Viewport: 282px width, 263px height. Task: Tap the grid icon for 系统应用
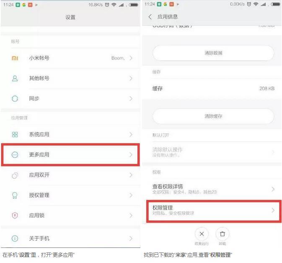click(x=15, y=135)
